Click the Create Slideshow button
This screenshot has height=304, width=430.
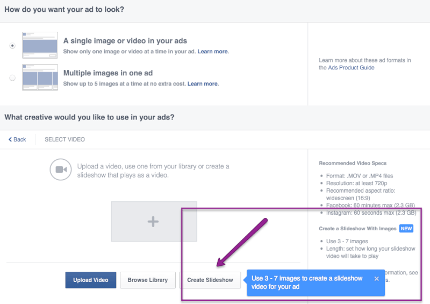click(210, 280)
